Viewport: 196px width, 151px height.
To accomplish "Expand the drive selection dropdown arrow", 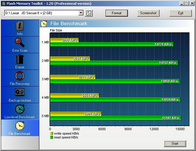I will (81, 13).
